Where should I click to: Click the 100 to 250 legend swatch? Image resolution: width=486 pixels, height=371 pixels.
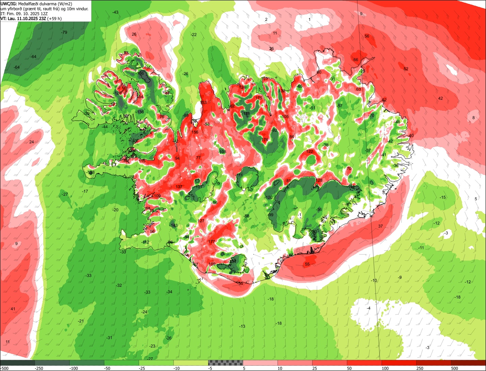point(399,363)
